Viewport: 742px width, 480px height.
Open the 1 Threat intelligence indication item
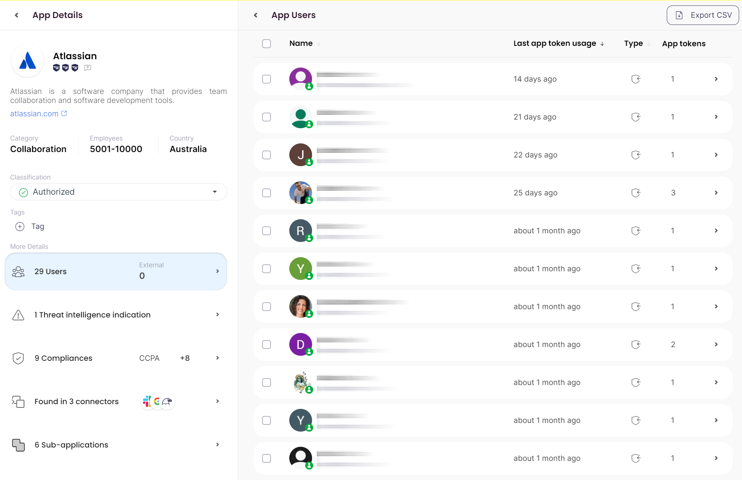pyautogui.click(x=116, y=315)
